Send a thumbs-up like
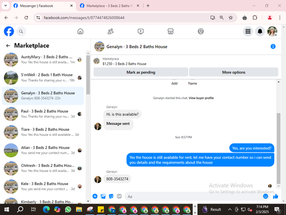The height and width of the screenshot is (215, 286). coord(276,196)
